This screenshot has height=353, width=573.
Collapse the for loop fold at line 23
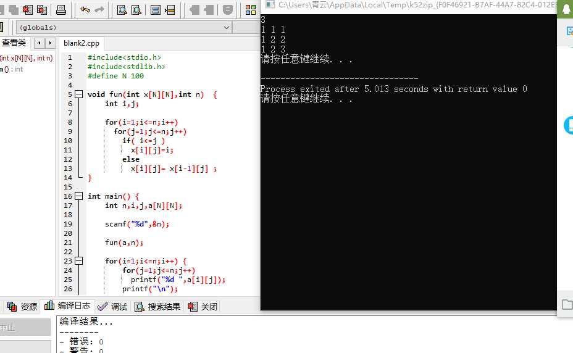point(78,261)
